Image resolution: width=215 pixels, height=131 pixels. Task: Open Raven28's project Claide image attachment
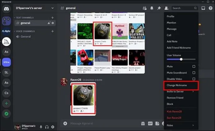83,99
